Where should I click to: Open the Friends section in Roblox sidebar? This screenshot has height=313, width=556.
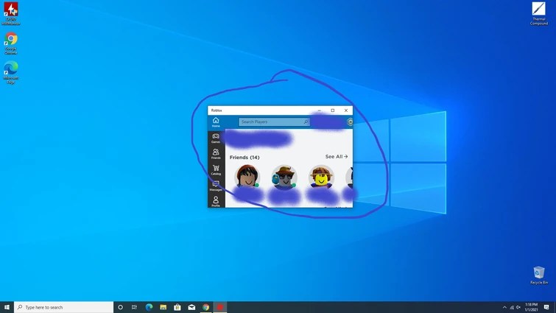point(216,154)
